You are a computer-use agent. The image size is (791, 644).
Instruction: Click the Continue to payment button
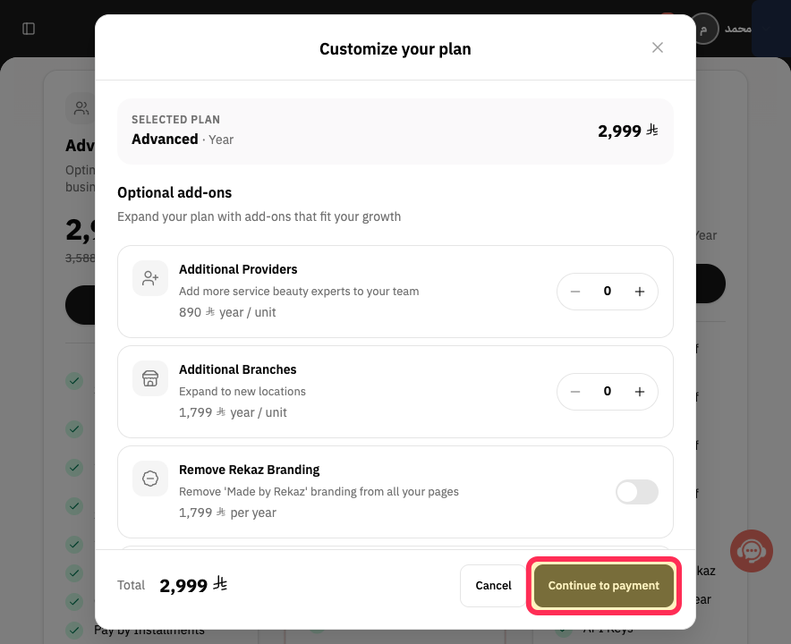point(603,586)
